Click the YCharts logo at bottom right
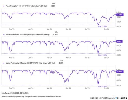This screenshot has width=128, height=100. pos(121,98)
